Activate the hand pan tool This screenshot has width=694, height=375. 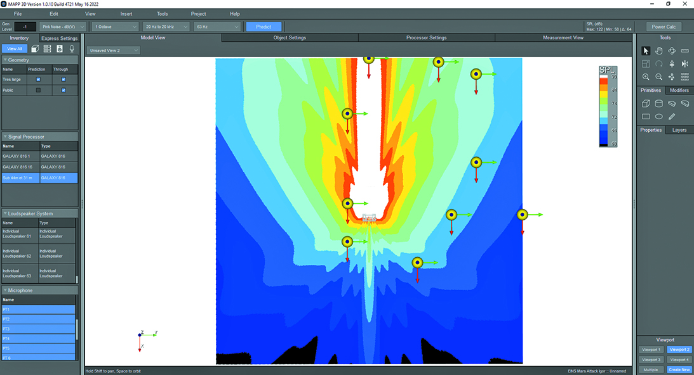tap(658, 51)
